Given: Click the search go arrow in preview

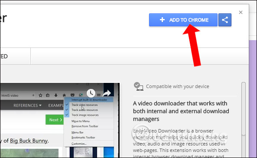Looking at the screenshot, I should pos(33,95).
